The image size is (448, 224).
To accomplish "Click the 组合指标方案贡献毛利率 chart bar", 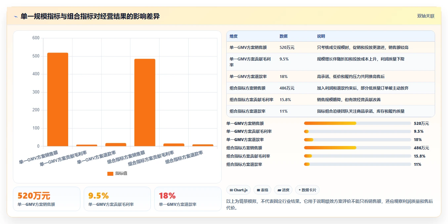I will point(174,145).
